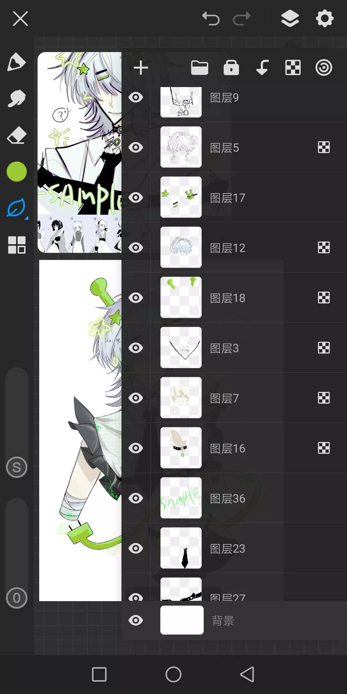
Task: Open the settings gear
Action: point(325,18)
